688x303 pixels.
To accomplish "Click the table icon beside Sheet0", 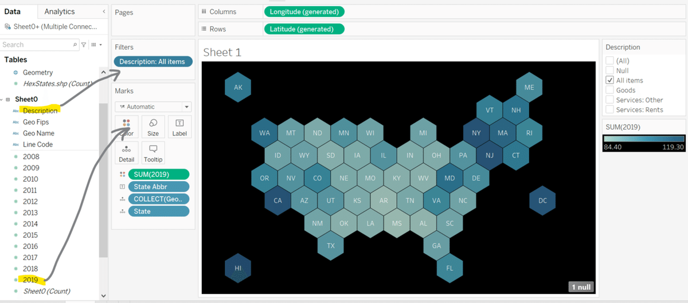I will point(8,100).
